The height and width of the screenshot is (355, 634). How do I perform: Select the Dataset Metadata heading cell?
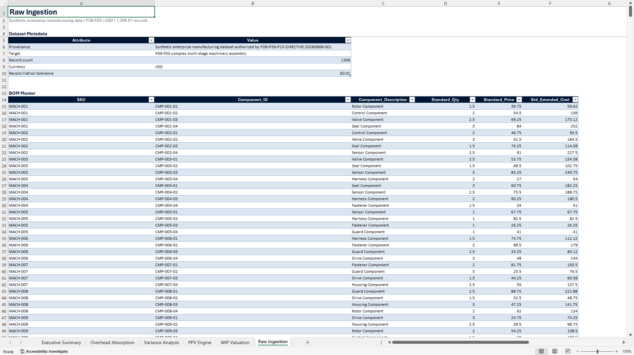click(81, 34)
